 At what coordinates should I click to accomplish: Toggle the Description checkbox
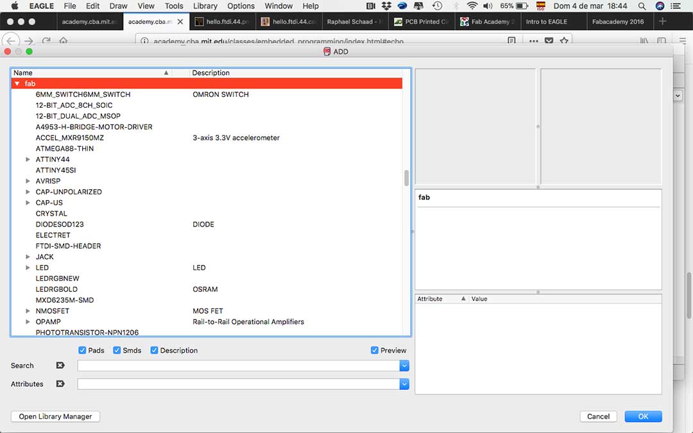pos(154,350)
